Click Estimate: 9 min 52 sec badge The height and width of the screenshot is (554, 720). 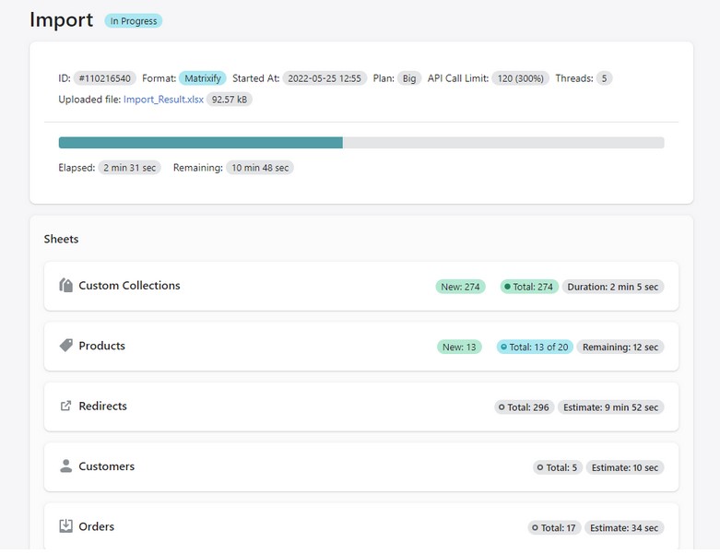point(610,407)
